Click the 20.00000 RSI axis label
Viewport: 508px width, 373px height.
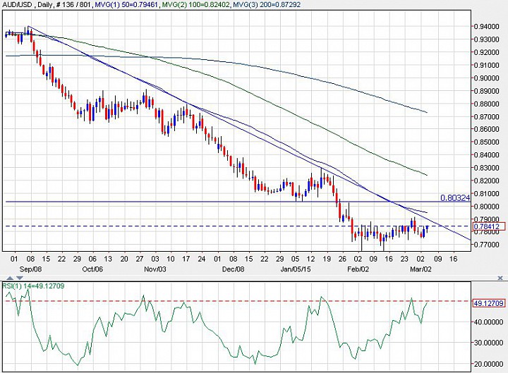pos(488,364)
